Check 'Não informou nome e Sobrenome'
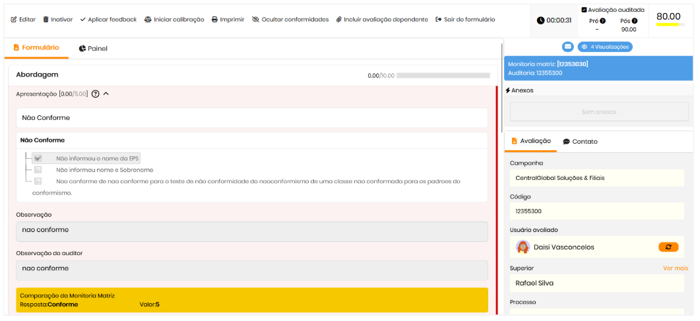 [38, 170]
